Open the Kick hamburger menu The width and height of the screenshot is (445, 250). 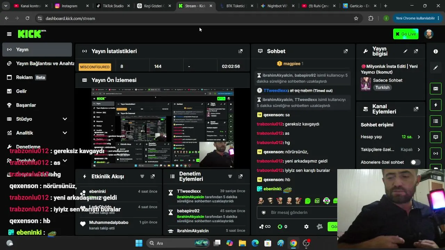click(9, 34)
